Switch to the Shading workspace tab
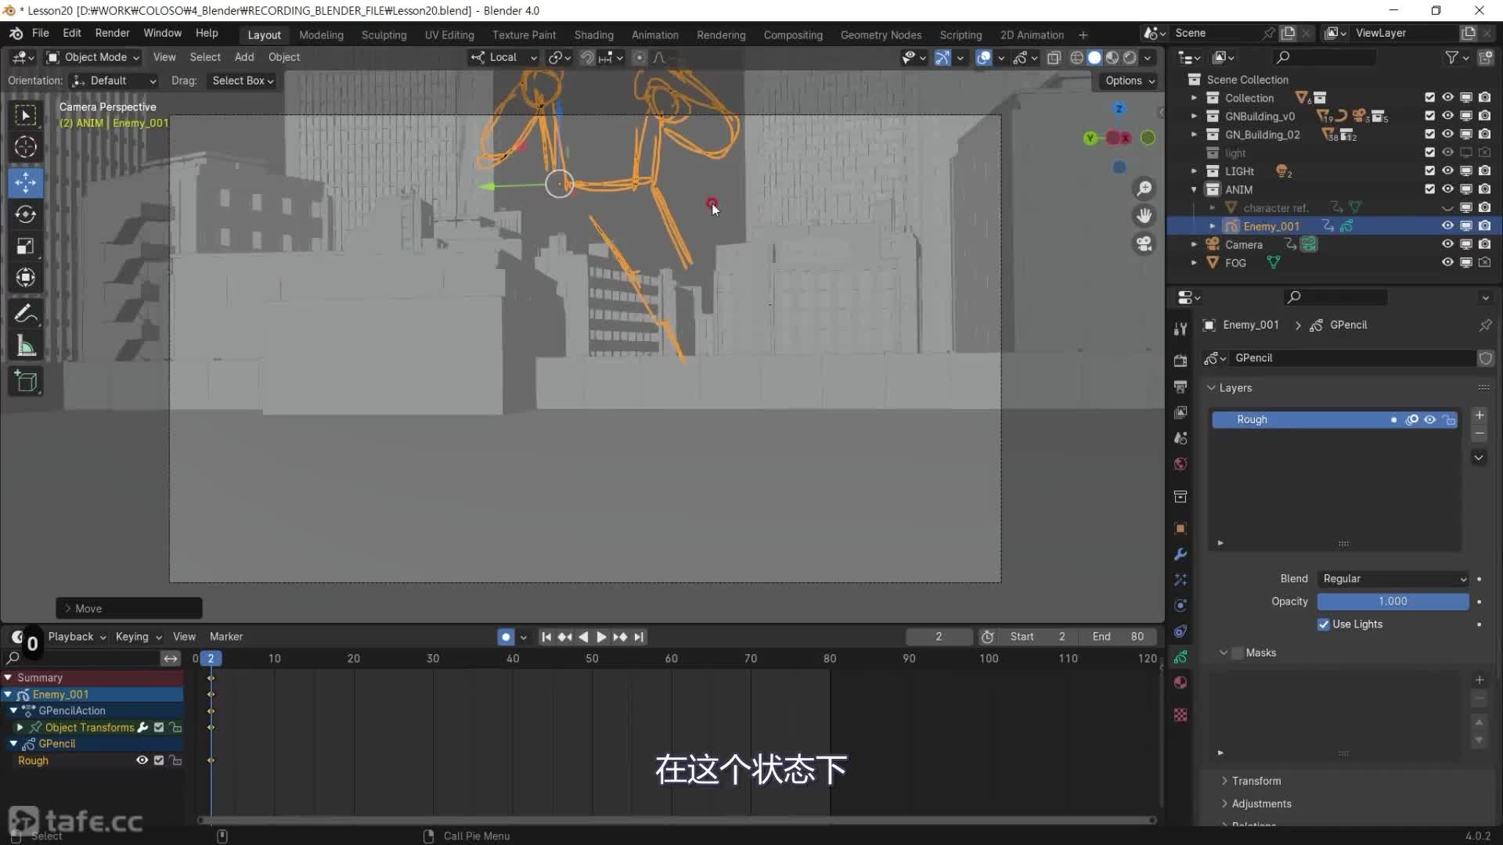Screen dimensions: 1503x845 pyautogui.click(x=593, y=34)
